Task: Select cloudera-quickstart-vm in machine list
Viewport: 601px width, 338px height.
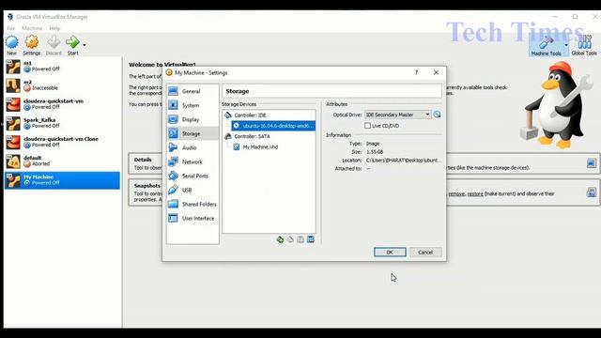Action: 62,104
